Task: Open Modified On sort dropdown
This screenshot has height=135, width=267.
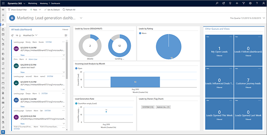Action: point(30,35)
